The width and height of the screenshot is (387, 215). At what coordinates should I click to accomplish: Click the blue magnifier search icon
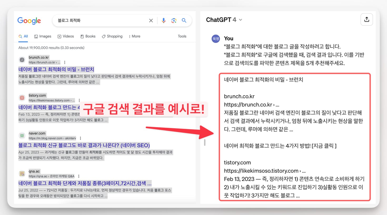(184, 20)
